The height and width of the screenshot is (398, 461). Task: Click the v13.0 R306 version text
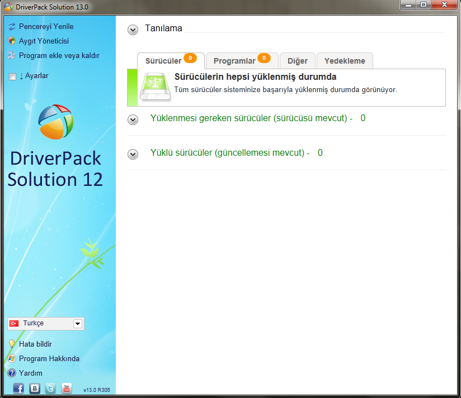click(x=97, y=390)
